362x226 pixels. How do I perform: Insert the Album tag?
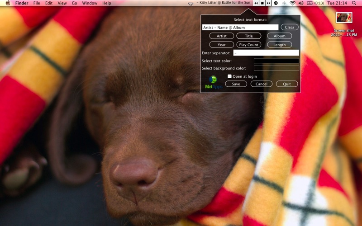[280, 36]
